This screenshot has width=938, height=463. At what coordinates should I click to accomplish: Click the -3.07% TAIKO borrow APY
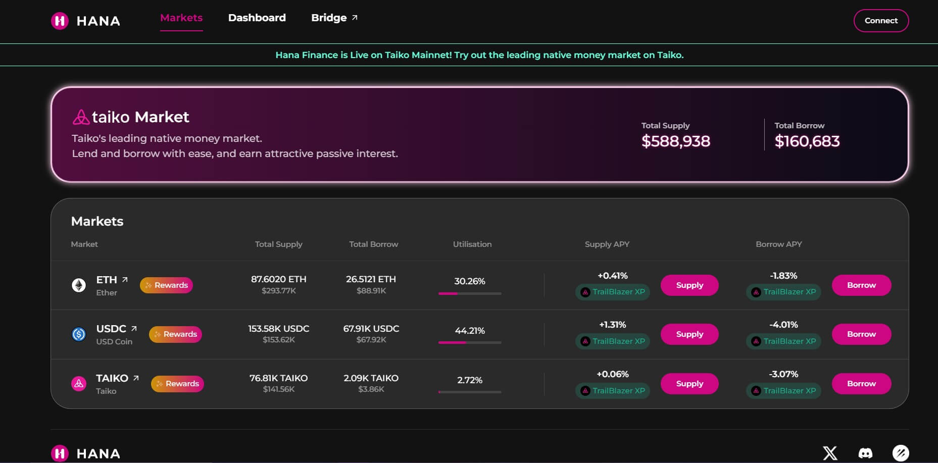point(783,374)
